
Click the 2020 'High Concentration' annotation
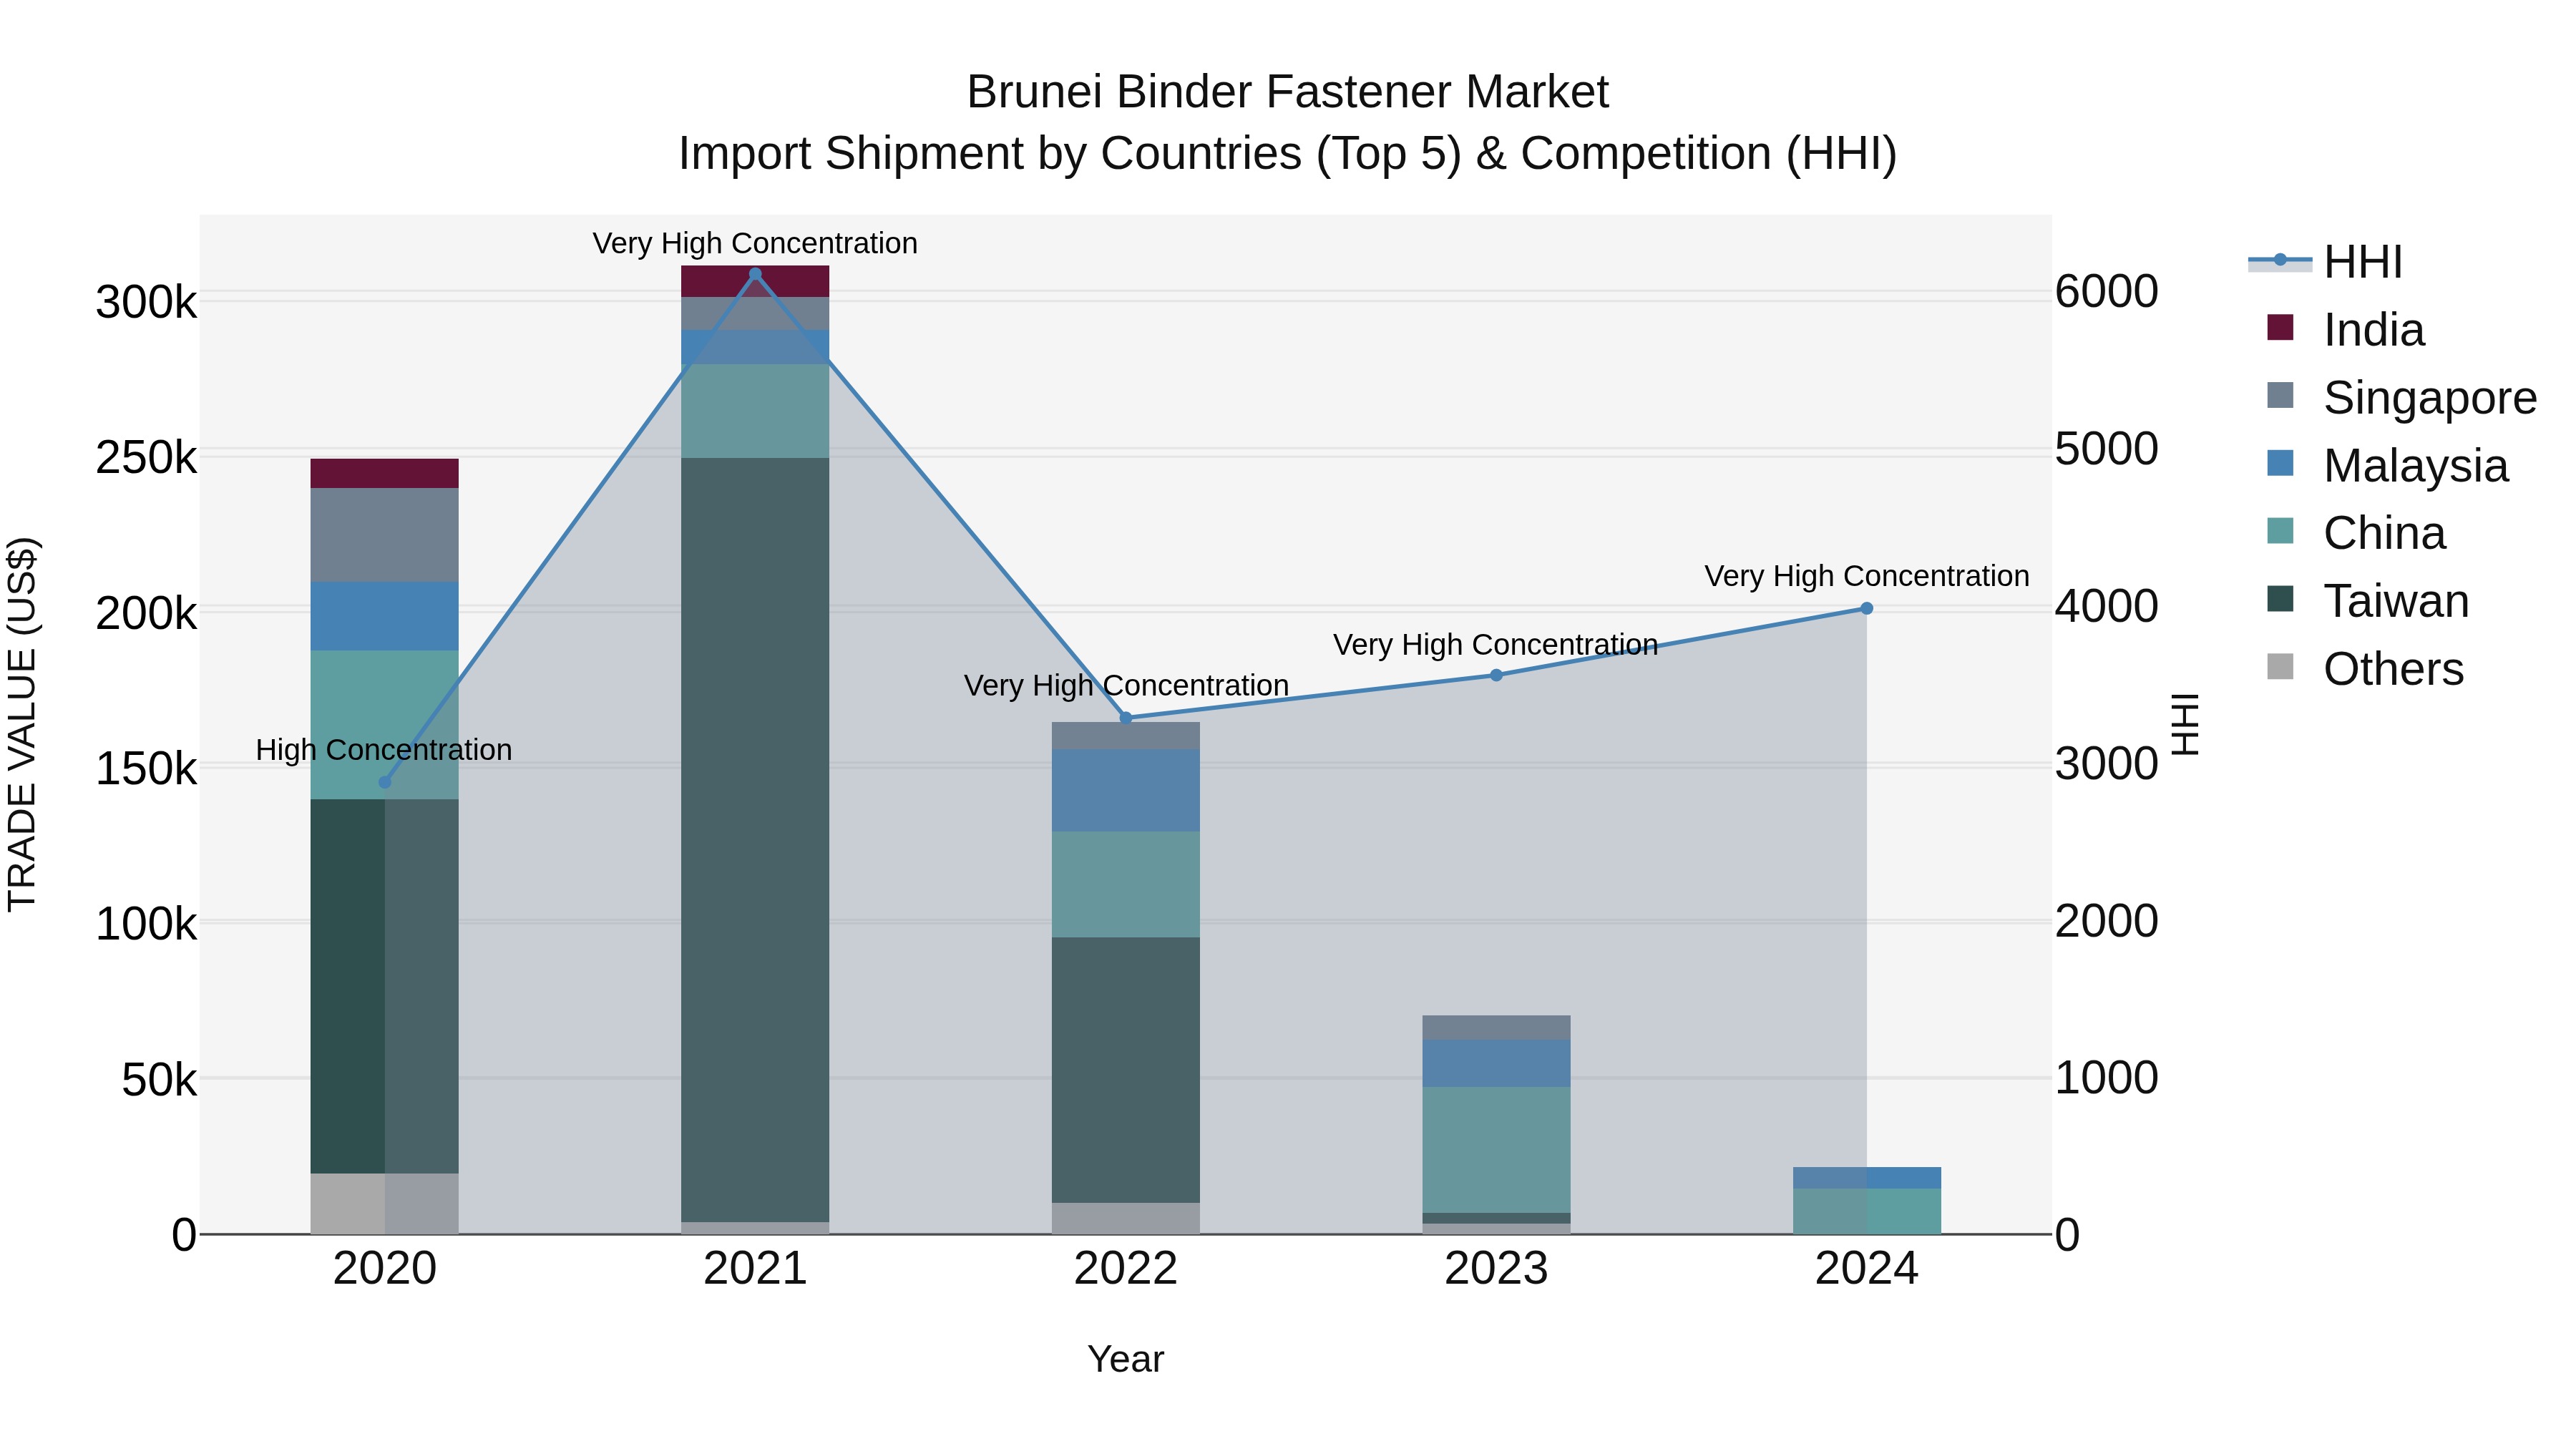[x=384, y=750]
